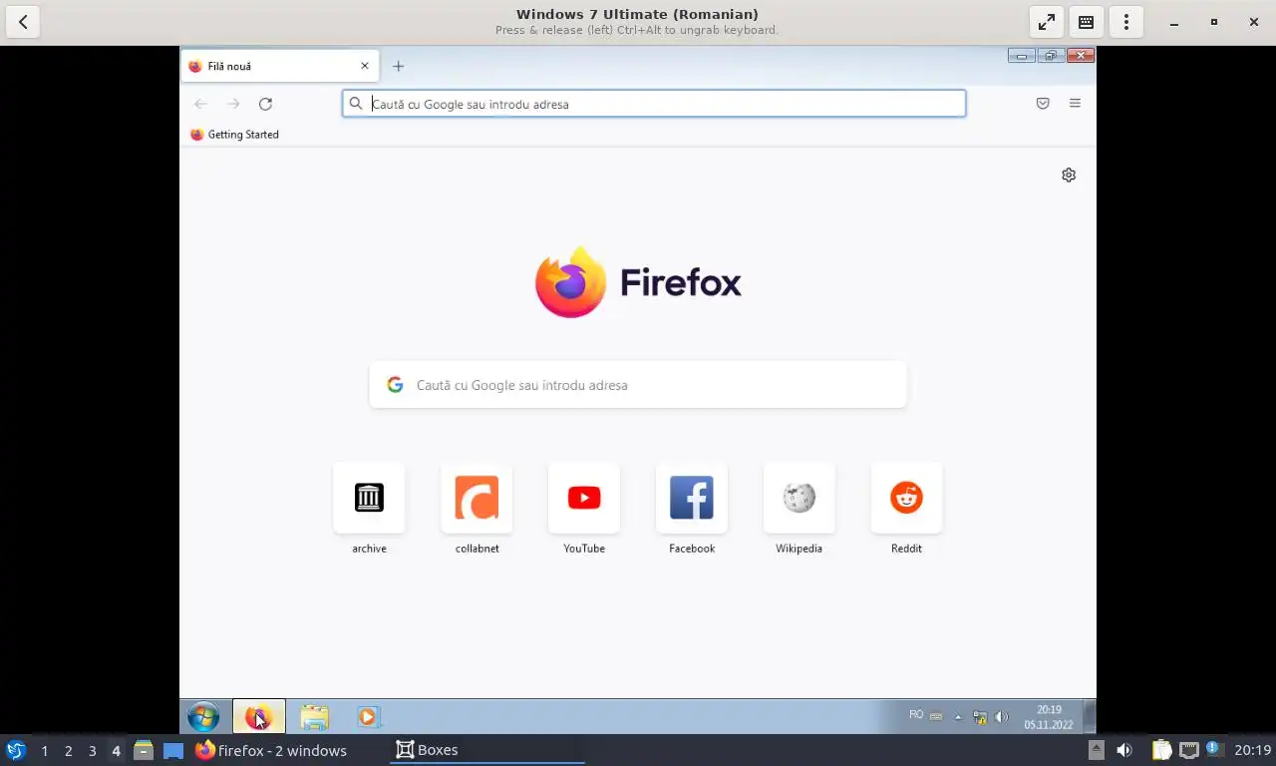Open the Windows 7 Start menu
Image resolution: width=1276 pixels, height=766 pixels.
203,716
